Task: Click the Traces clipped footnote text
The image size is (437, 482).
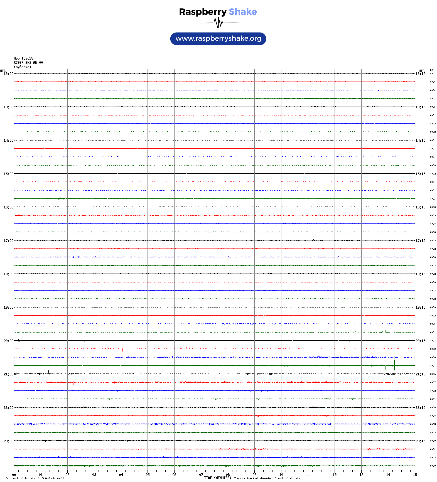Action: pyautogui.click(x=268, y=478)
